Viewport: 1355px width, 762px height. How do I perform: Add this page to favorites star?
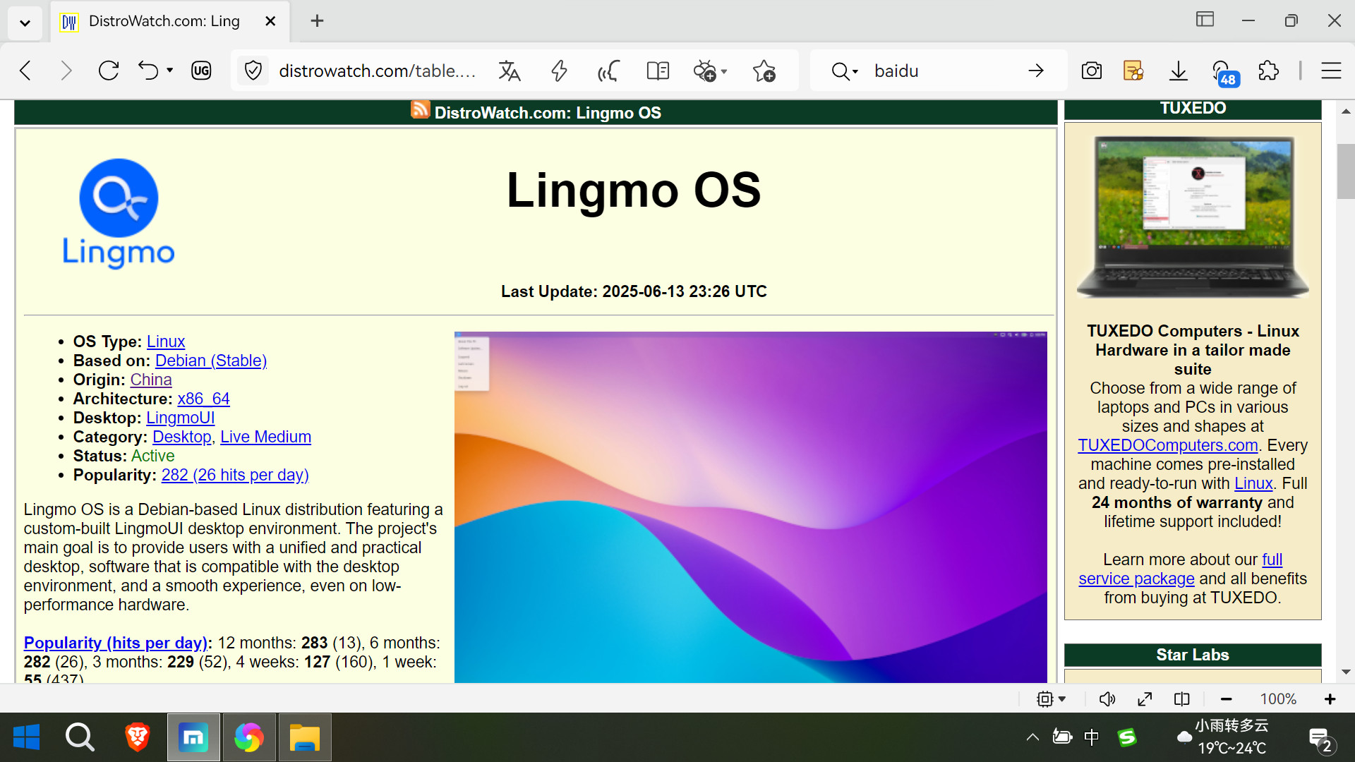tap(764, 71)
